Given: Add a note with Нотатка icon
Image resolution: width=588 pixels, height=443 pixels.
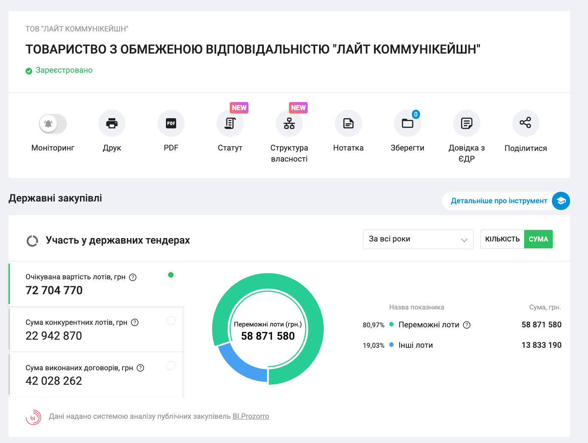Looking at the screenshot, I should point(348,123).
